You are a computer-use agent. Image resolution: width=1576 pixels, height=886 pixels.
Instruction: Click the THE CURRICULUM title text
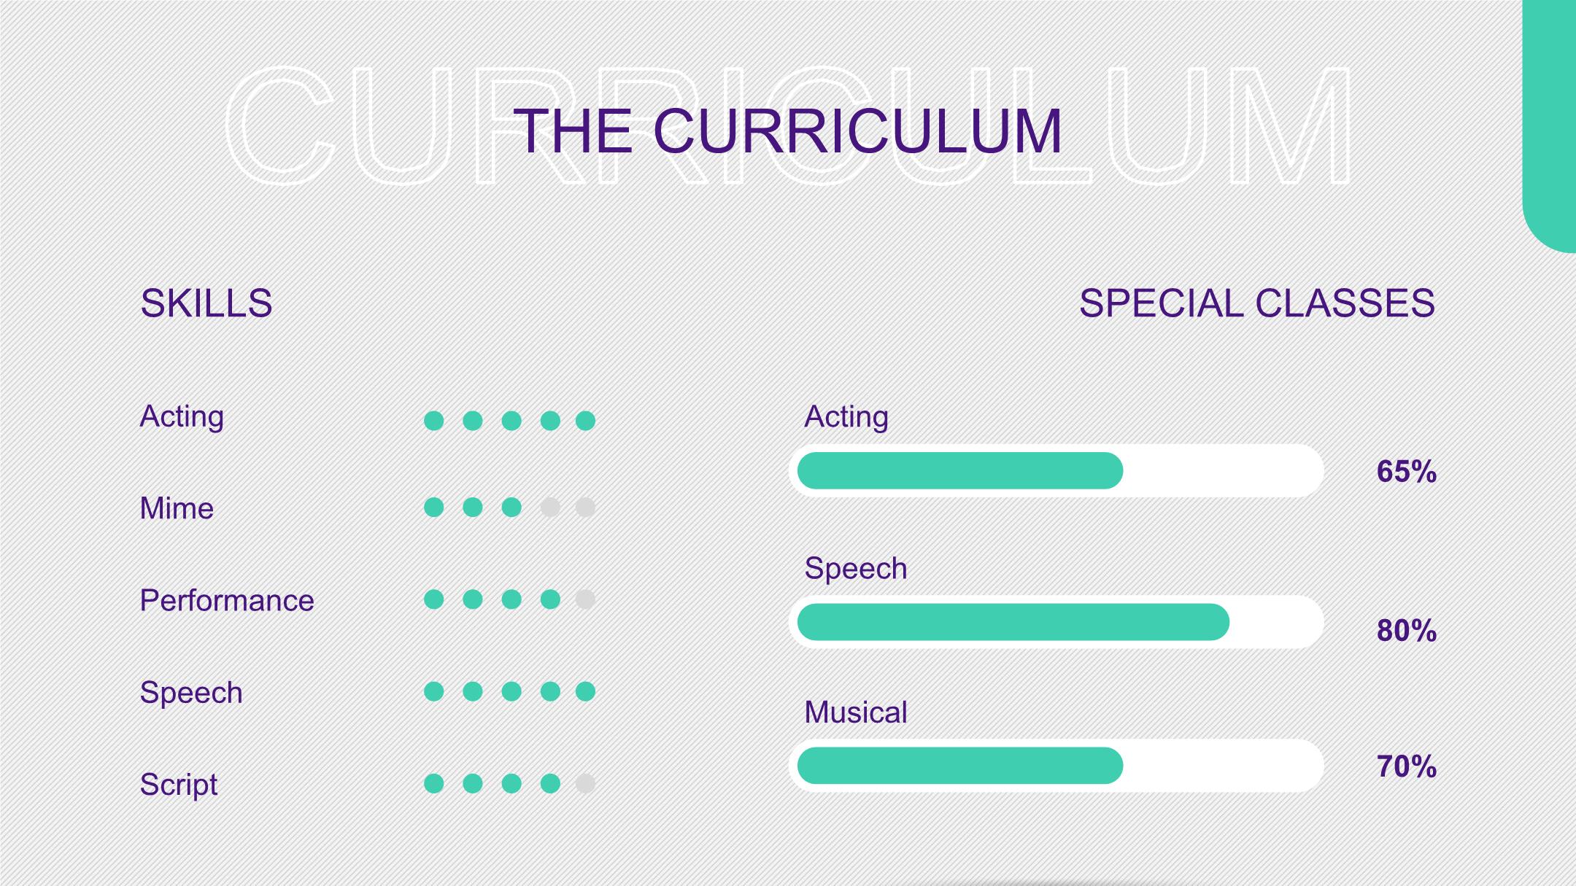(x=787, y=131)
